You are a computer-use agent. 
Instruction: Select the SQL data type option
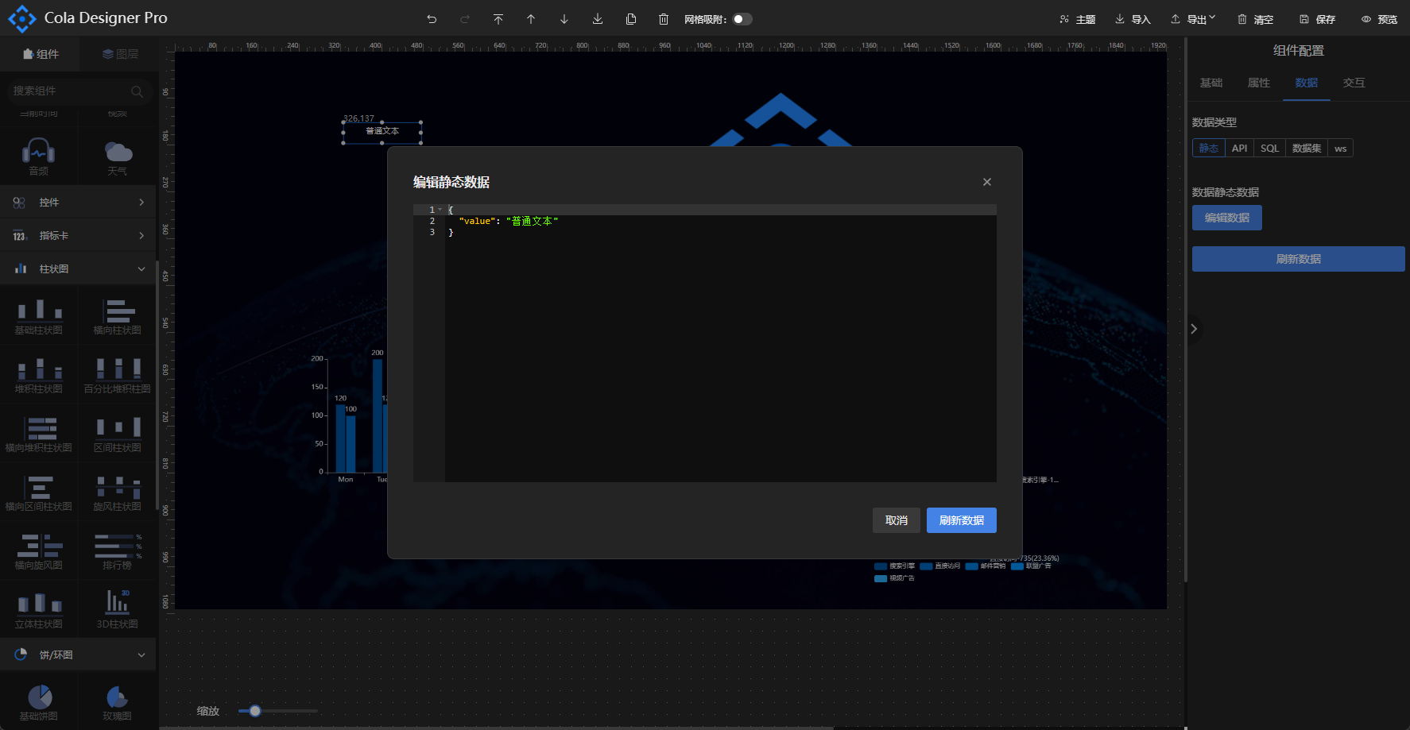1269,149
